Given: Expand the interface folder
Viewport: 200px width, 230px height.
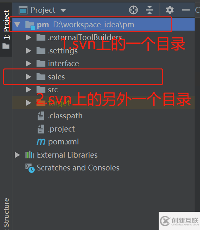Looking at the screenshot, I should pos(29,64).
